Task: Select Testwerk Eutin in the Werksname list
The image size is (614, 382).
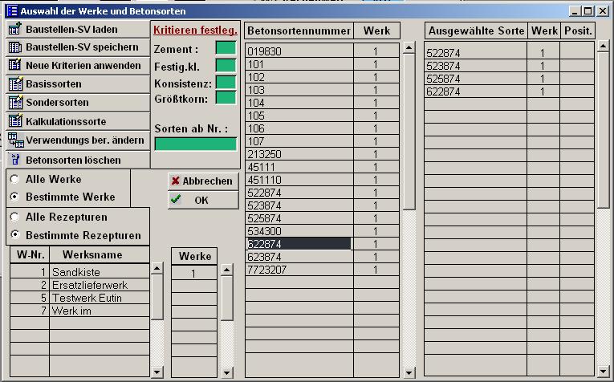Action: tap(89, 298)
